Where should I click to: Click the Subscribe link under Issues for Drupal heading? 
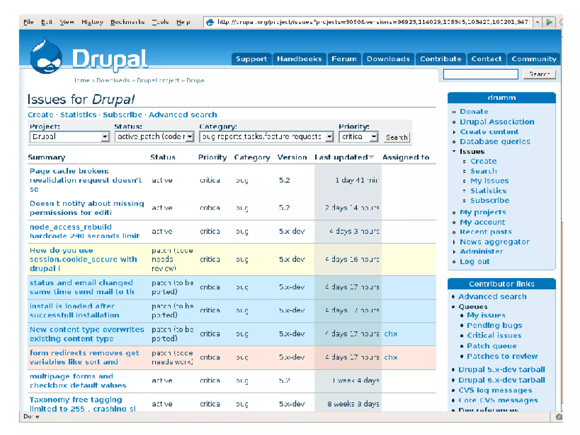click(122, 115)
